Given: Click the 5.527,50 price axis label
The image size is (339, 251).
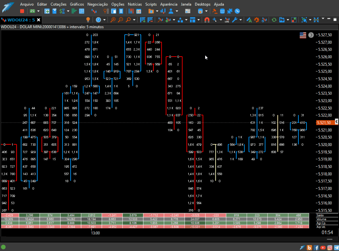Looking at the screenshot, I should pos(325,35).
